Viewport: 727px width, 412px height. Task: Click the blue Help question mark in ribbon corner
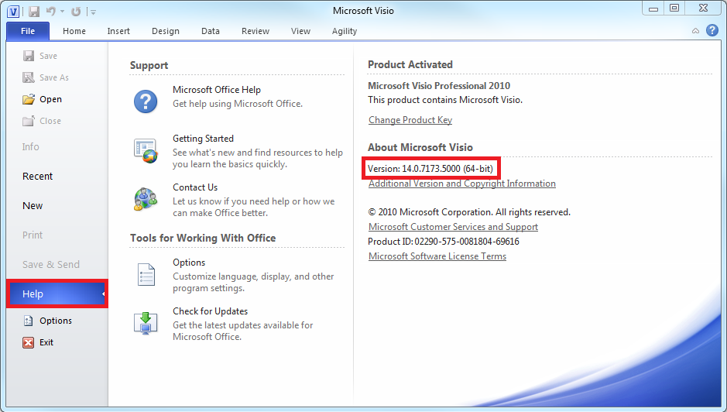[x=712, y=31]
